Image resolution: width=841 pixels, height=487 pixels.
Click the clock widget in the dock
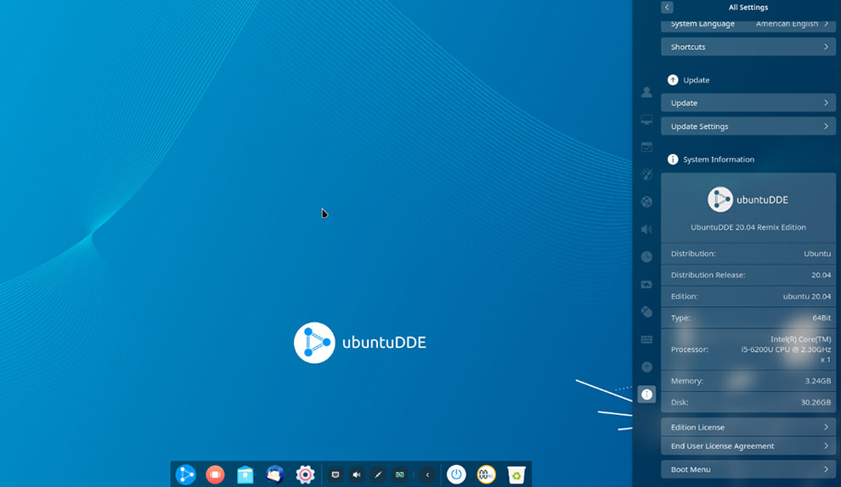(x=487, y=474)
